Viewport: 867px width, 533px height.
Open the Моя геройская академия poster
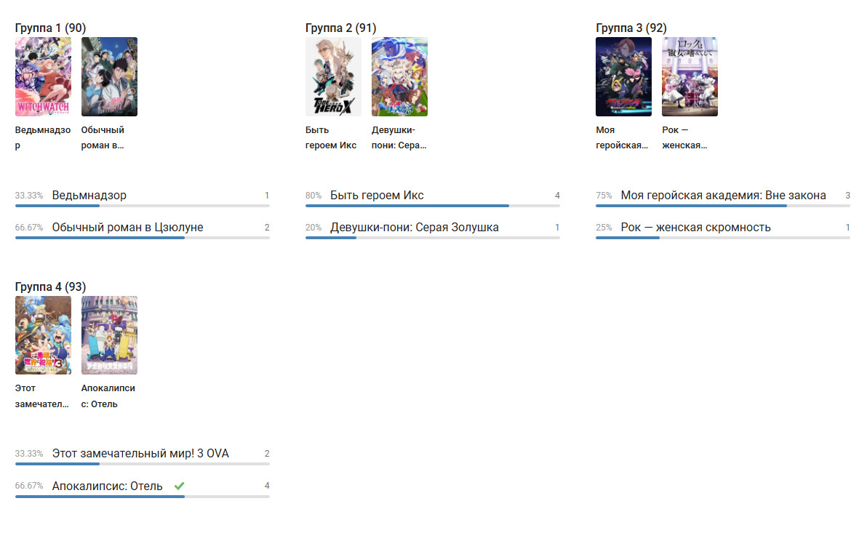point(623,77)
